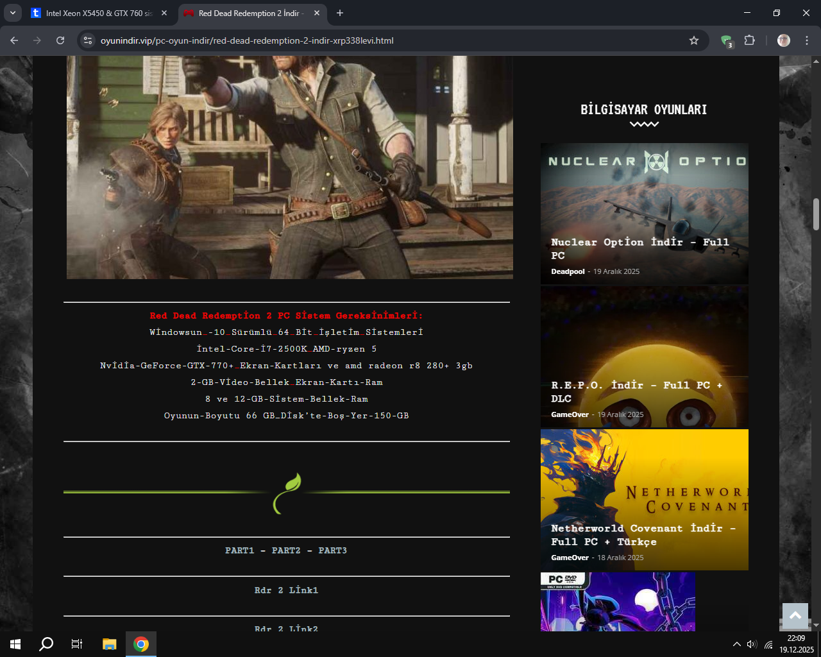Image resolution: width=821 pixels, height=657 pixels.
Task: Click the Red Dead Redemption 2 screenshot image
Action: (290, 167)
